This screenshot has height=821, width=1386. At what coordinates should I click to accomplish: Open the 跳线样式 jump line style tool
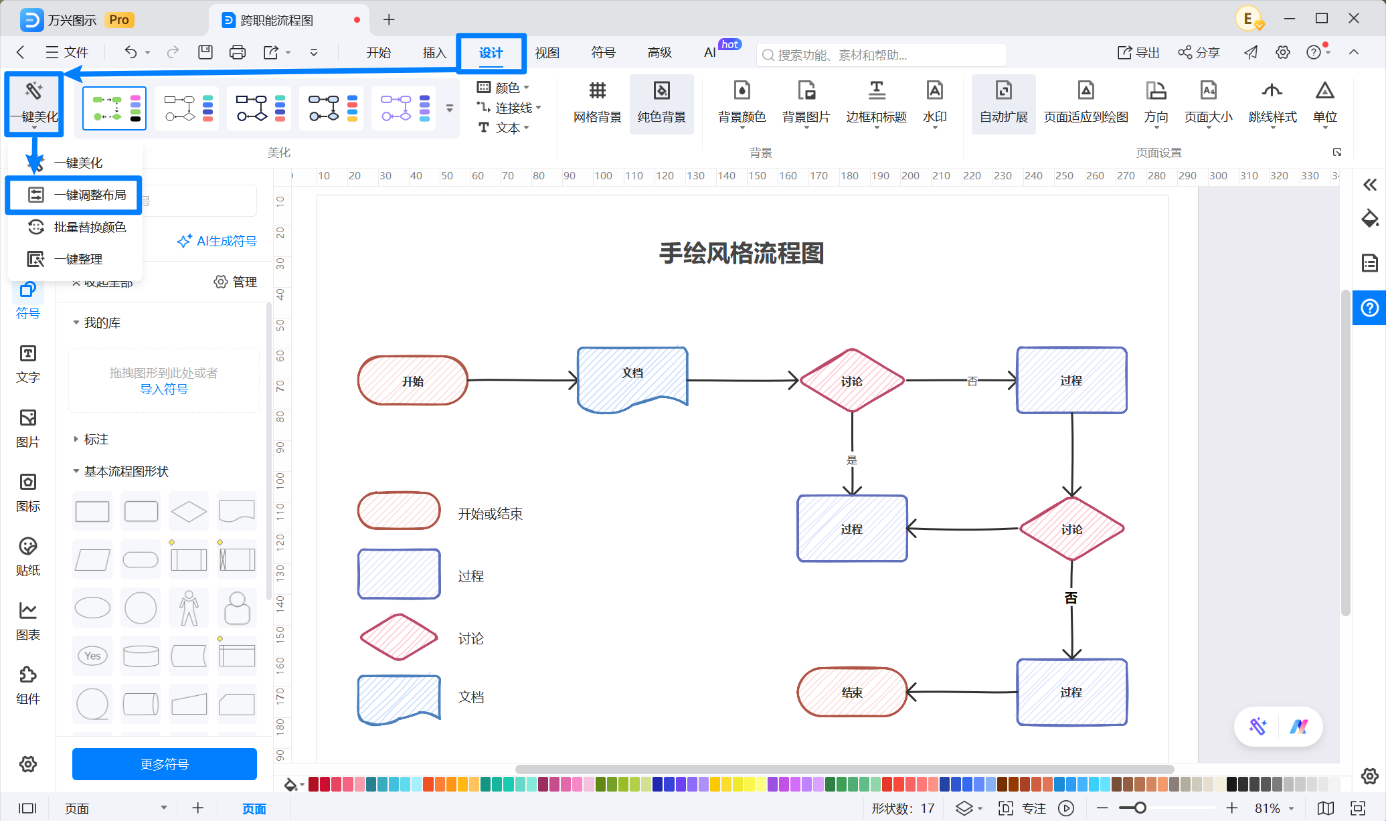coord(1272,104)
